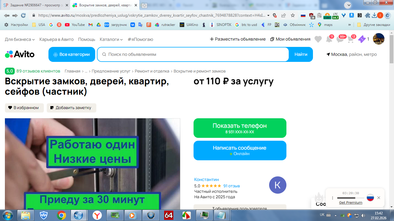Open messages icon with 99+ badge
Screen dimensions: 394x221
pyautogui.click(x=341, y=39)
